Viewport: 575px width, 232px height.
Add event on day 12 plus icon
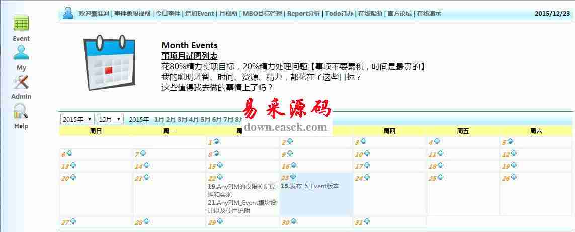point(514,153)
